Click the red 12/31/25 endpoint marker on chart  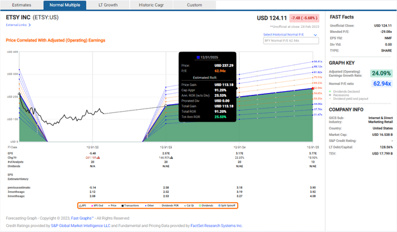point(313,88)
